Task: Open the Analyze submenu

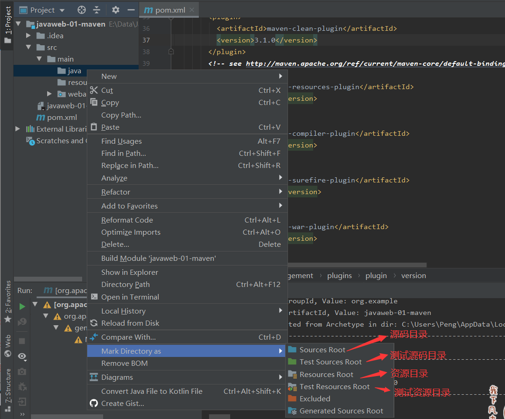Action: coord(187,178)
